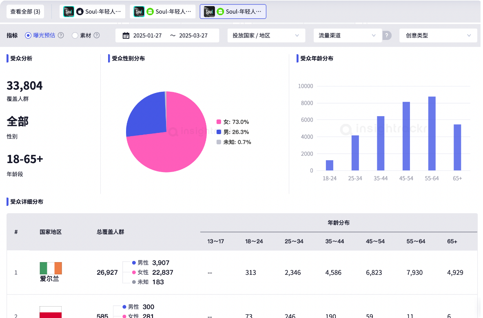Click the green Android icon in the selected Soul tab
The width and height of the screenshot is (483, 318).
[x=220, y=12]
